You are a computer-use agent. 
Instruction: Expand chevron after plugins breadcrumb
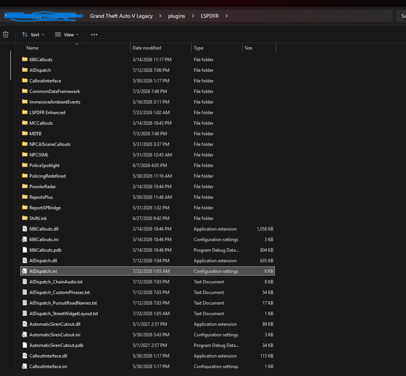193,16
